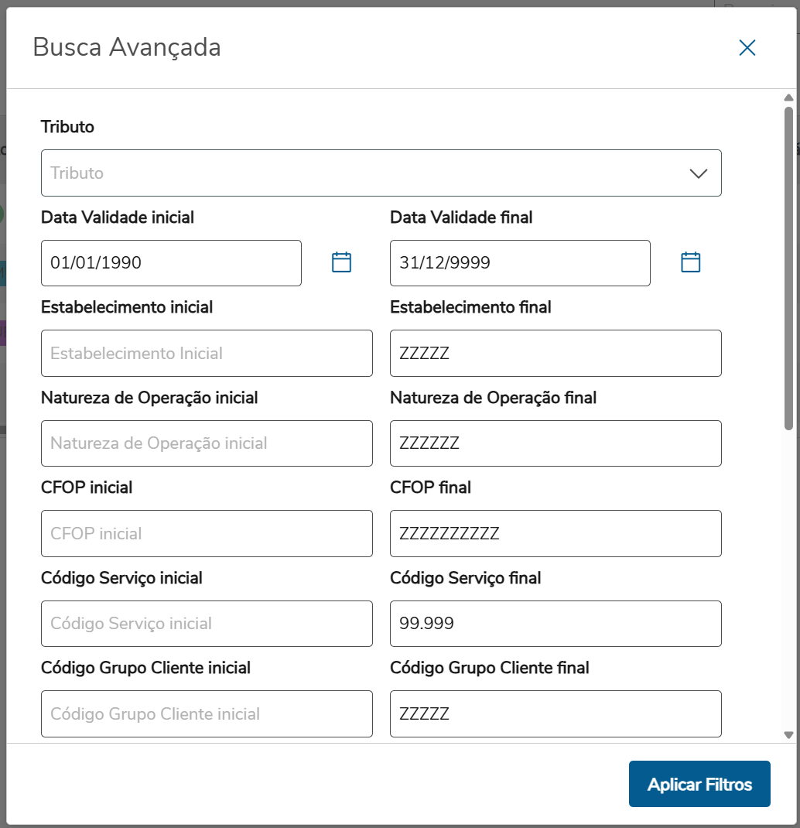Focus the Data Validade final date field
This screenshot has width=800, height=828.
pos(520,263)
